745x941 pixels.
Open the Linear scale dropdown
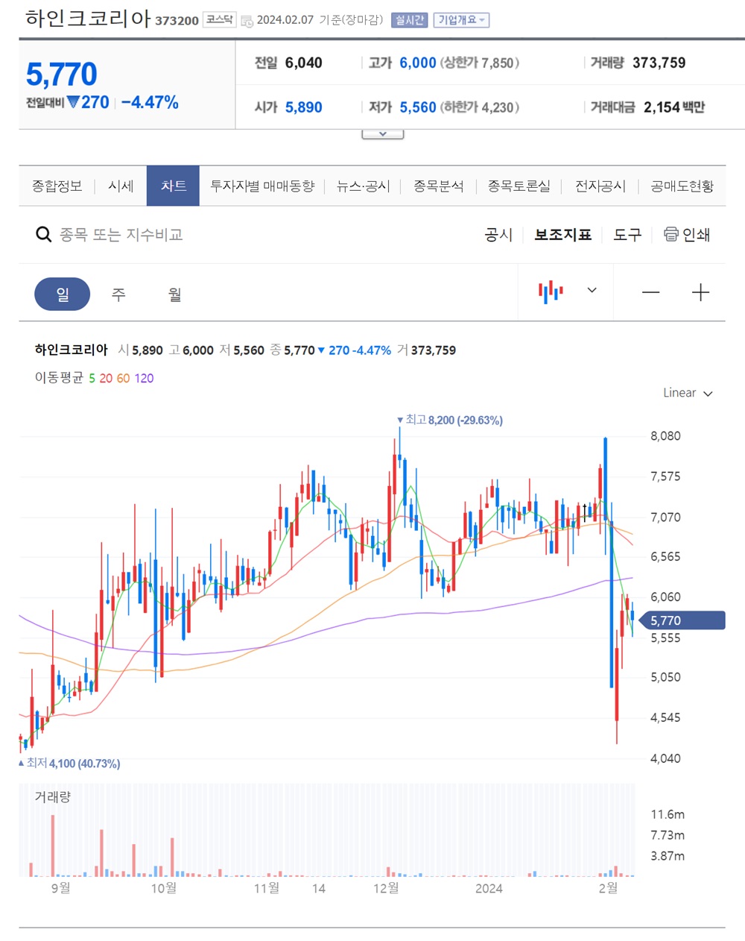pyautogui.click(x=687, y=393)
